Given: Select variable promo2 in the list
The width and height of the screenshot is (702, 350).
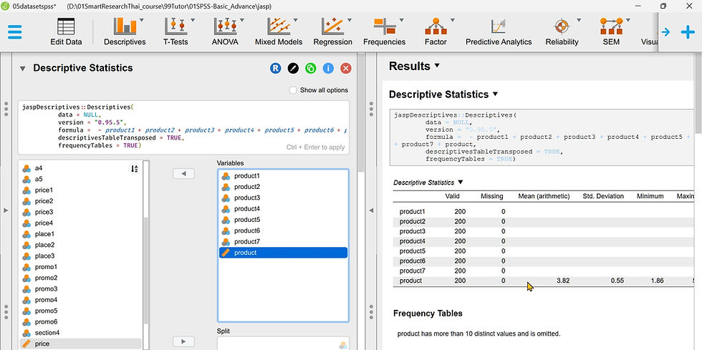Looking at the screenshot, I should (x=80, y=278).
